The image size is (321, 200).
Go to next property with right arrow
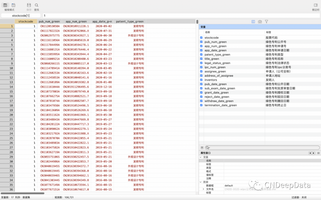(x=314, y=153)
